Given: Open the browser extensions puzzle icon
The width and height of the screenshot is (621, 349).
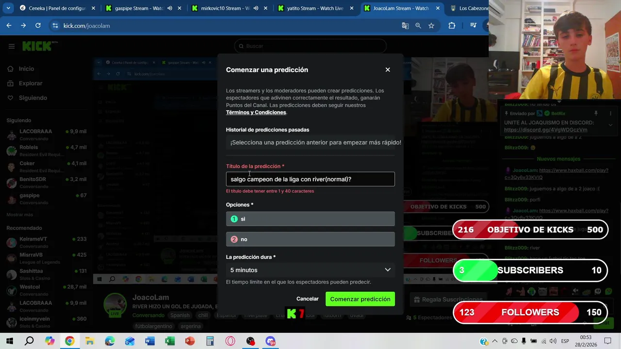Looking at the screenshot, I should point(452,26).
